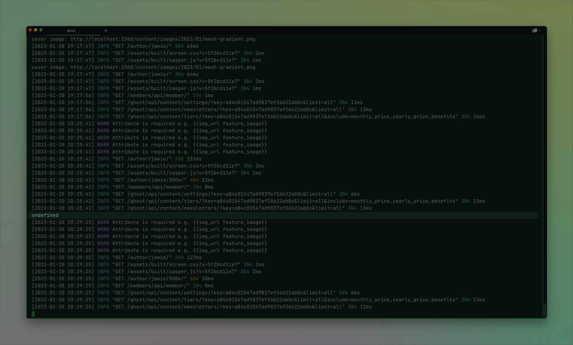Image resolution: width=573 pixels, height=345 pixels.
Task: Select the /author/jamie/ 200 132ms log line
Action: coord(117,159)
